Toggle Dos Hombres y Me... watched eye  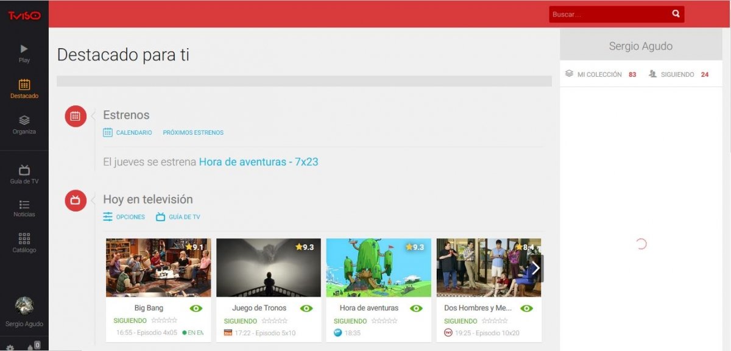pos(527,308)
